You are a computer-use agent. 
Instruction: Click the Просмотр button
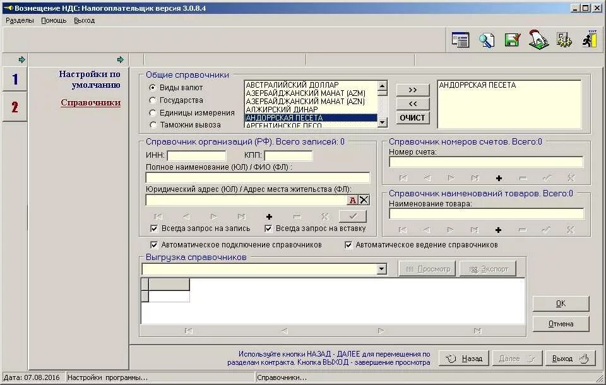[427, 269]
